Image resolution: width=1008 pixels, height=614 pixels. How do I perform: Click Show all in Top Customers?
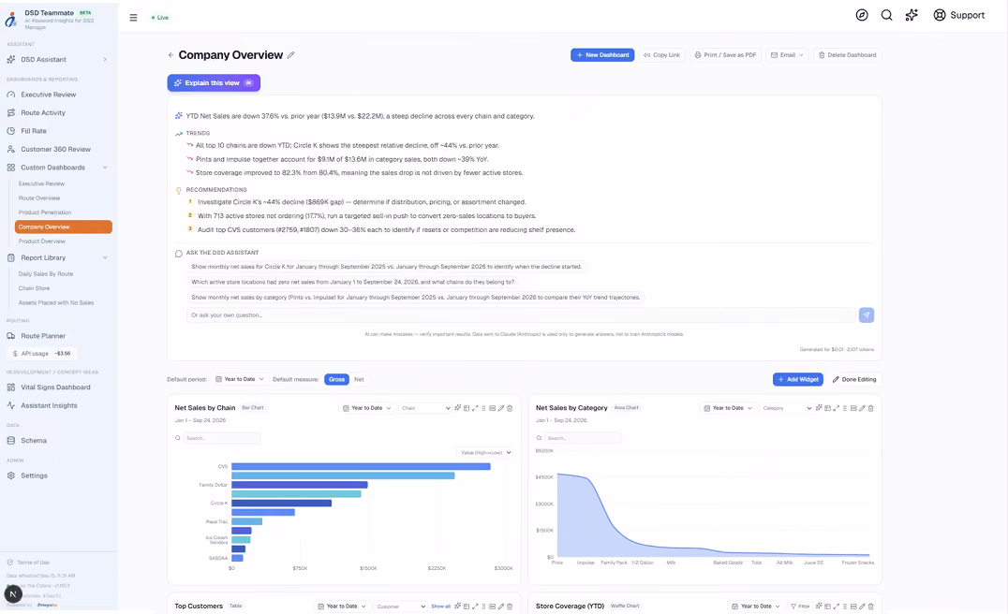click(440, 607)
